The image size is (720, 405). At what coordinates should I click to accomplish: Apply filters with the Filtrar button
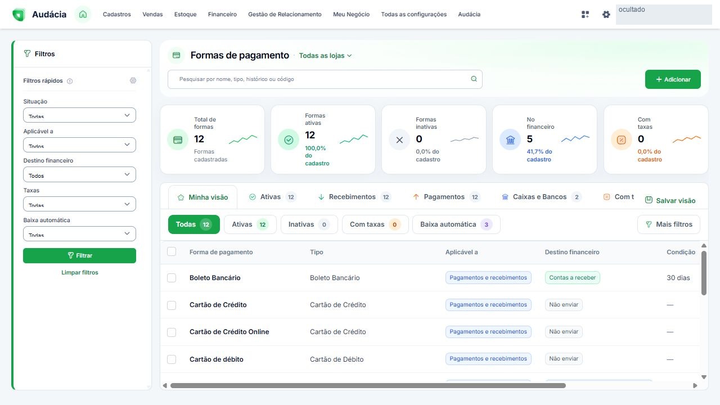click(79, 255)
